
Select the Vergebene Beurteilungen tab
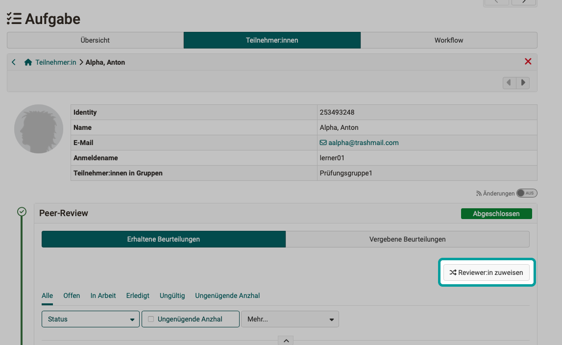(x=407, y=239)
